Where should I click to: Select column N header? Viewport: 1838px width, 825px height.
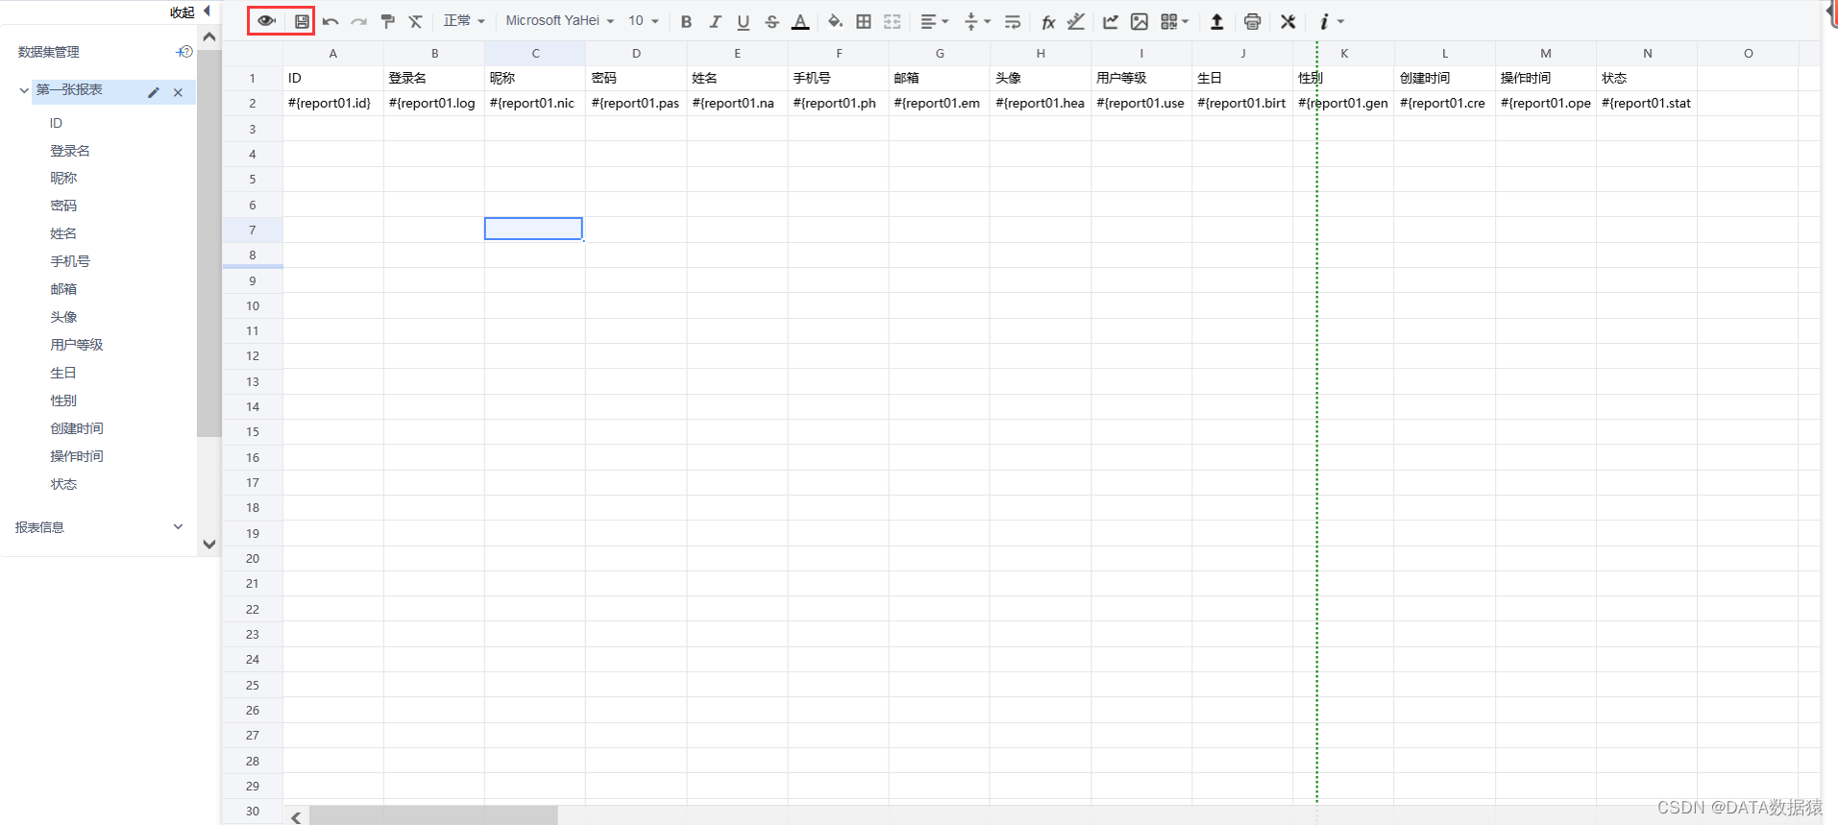pos(1647,53)
